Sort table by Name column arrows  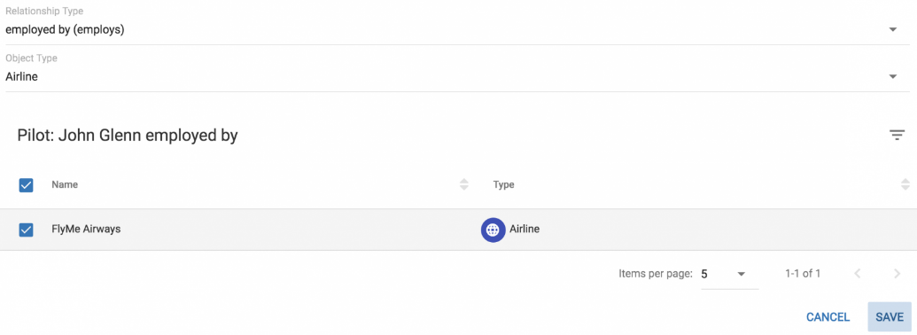coord(463,184)
